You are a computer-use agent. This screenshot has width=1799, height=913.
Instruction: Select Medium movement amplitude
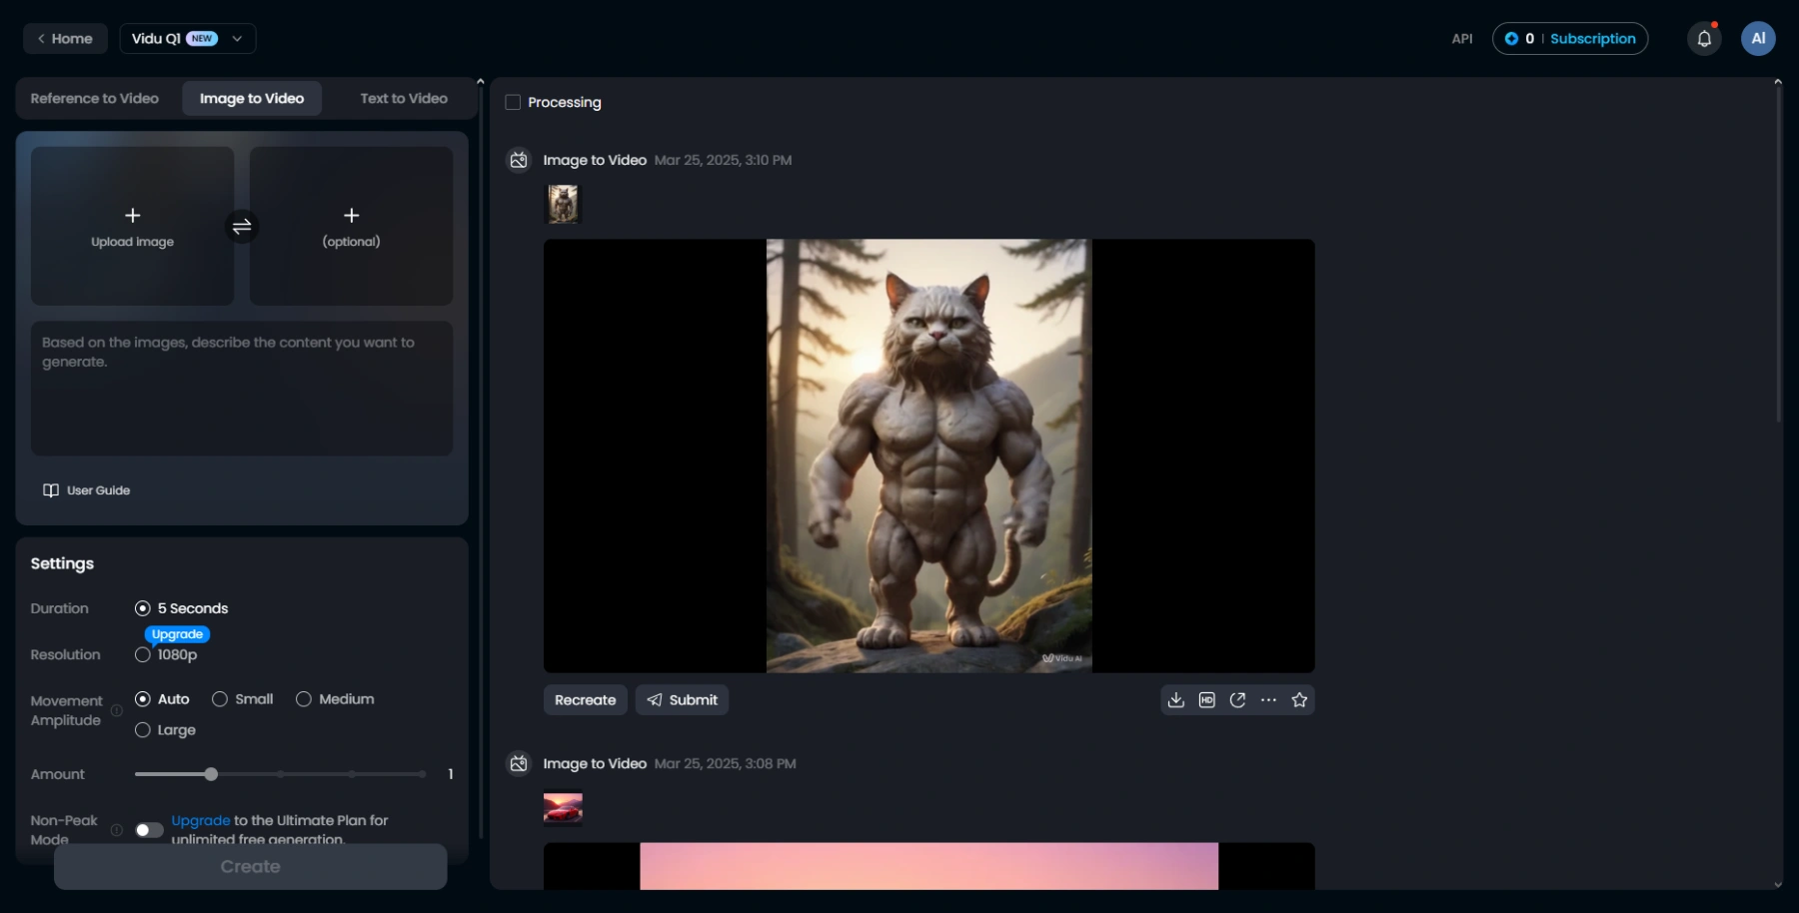coord(304,699)
